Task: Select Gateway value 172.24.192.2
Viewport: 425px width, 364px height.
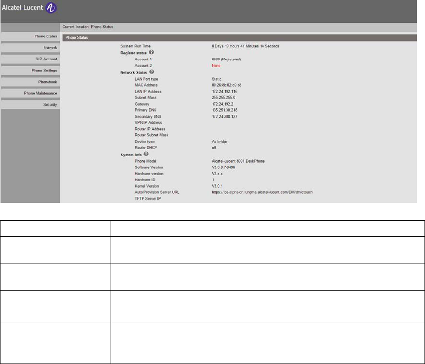Action: (223, 104)
